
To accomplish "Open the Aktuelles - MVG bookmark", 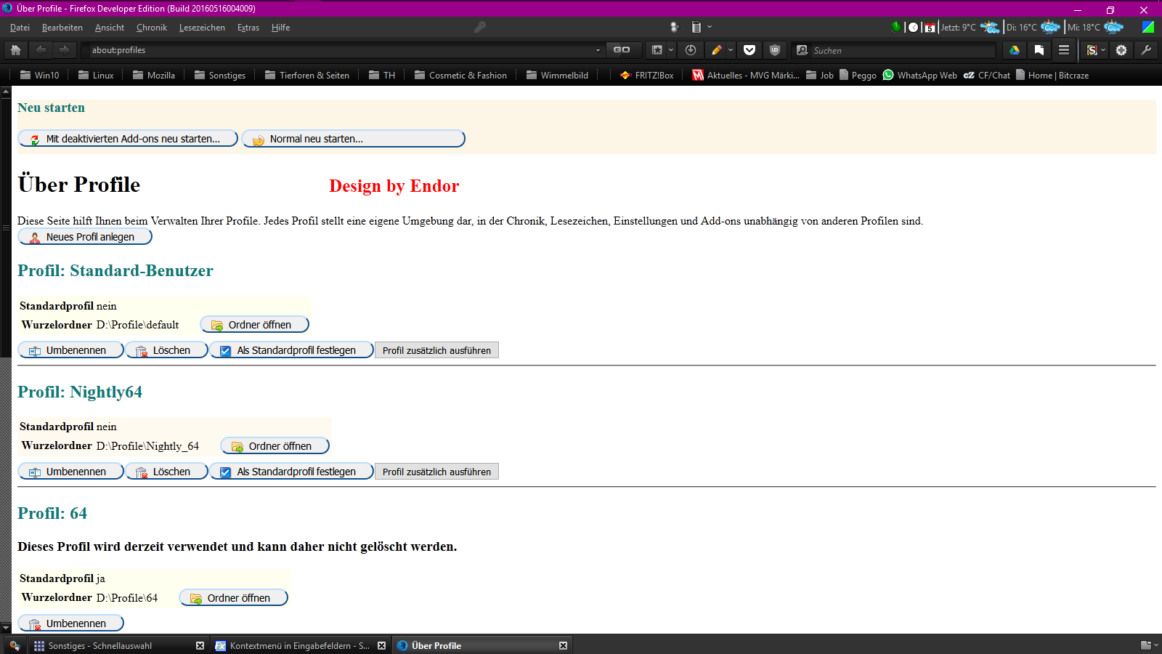I will (x=746, y=75).
